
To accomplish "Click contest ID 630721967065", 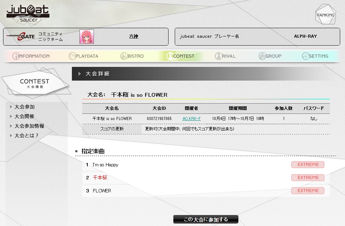I will pos(159,118).
